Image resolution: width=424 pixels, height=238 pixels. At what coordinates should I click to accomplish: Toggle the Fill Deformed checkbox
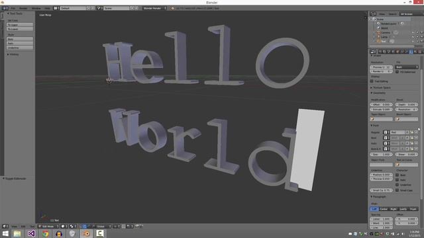click(397, 72)
